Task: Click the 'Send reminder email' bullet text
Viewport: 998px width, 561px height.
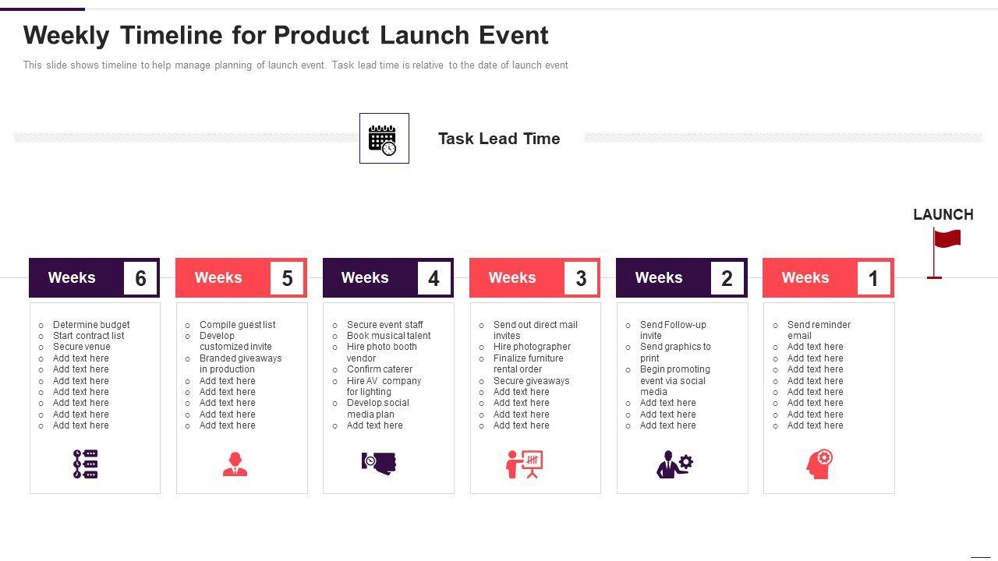Action: [818, 330]
